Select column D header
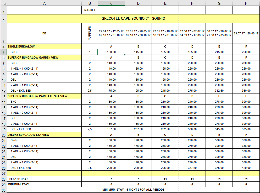 (138, 3)
